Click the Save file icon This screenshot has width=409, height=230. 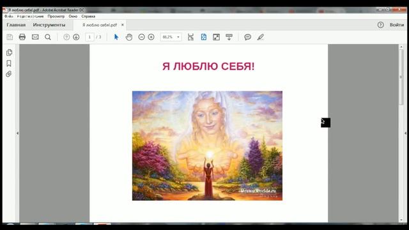pos(10,37)
